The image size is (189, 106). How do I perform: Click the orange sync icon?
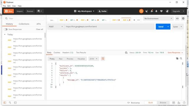[x=141, y=11]
